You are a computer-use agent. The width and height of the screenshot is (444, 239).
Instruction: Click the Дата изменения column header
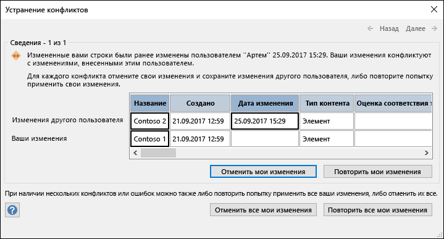coord(265,103)
